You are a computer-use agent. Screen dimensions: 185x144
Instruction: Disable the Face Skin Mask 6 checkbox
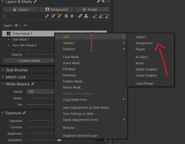[x=8, y=45]
